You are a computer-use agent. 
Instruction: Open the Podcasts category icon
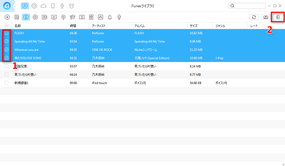(63, 17)
